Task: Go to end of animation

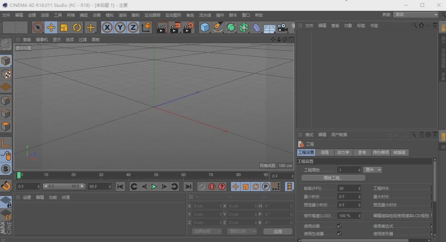Action: pyautogui.click(x=188, y=187)
